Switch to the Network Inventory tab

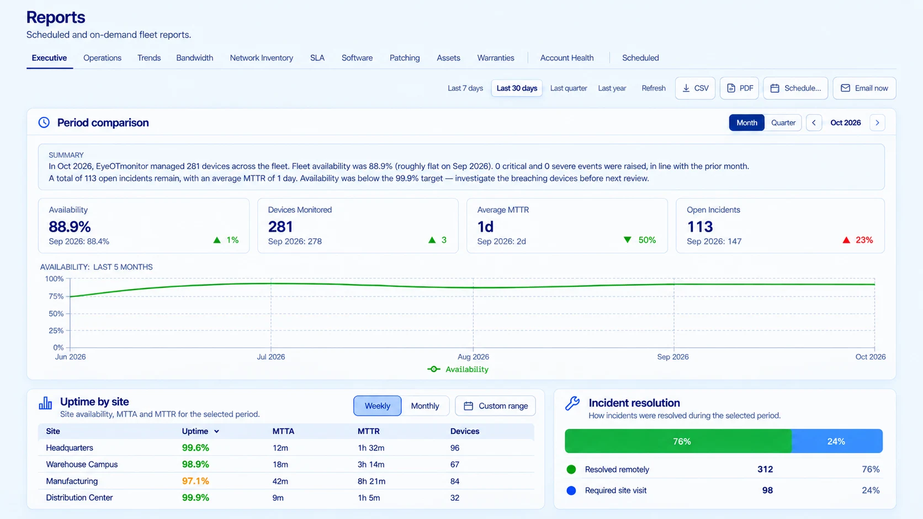tap(262, 58)
